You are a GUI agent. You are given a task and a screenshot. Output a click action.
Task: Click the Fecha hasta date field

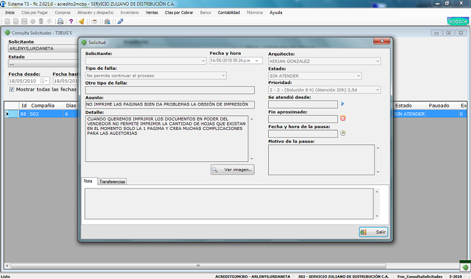click(66, 81)
